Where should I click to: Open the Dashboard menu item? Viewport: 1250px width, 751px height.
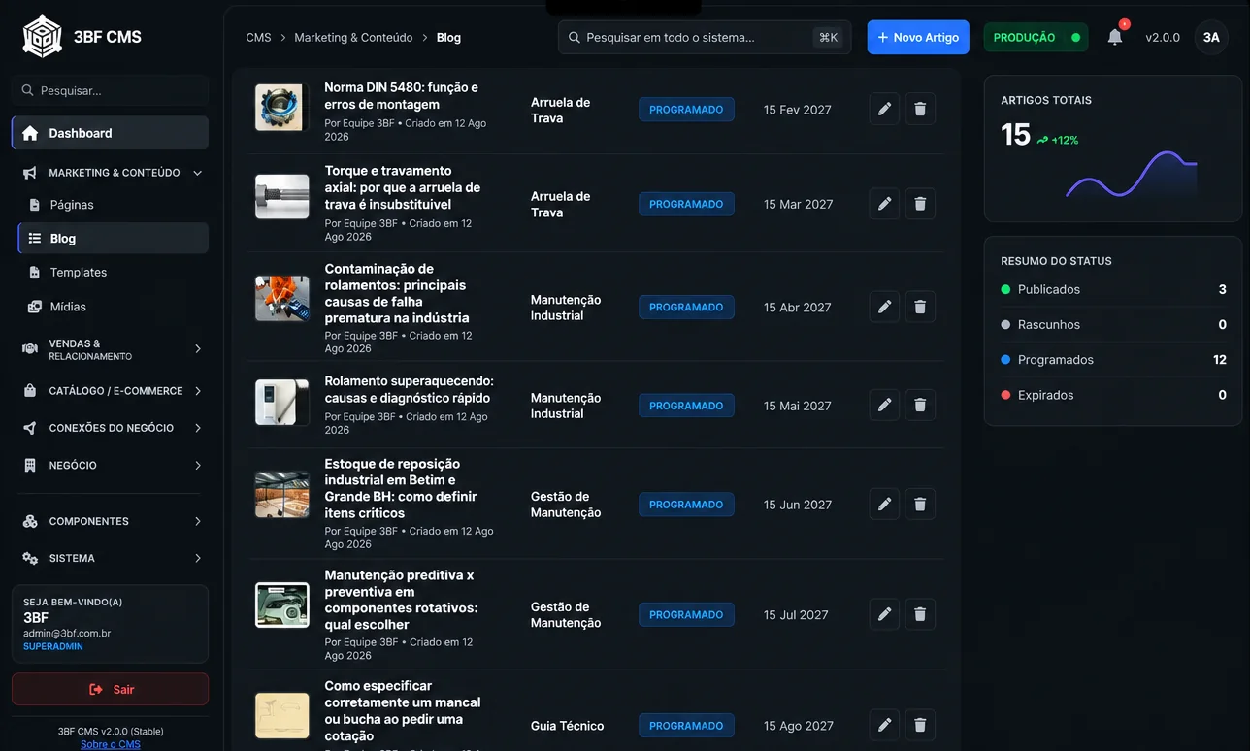pyautogui.click(x=111, y=133)
